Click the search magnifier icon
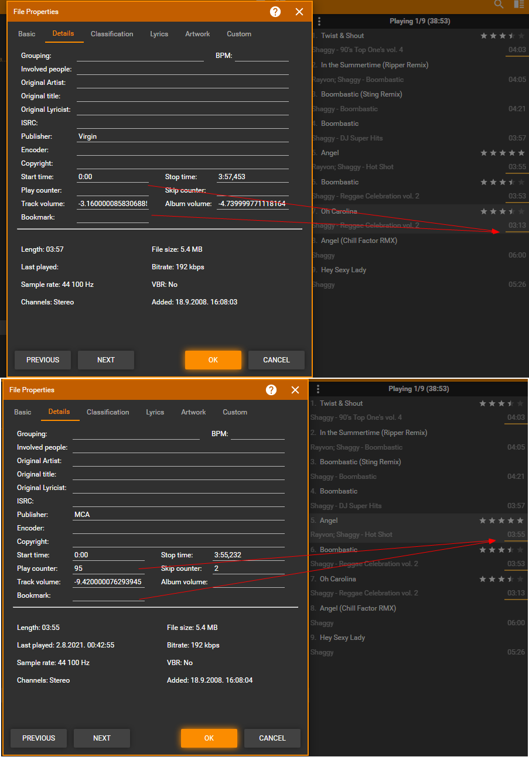Viewport: 529px width, 757px height. coord(499,5)
